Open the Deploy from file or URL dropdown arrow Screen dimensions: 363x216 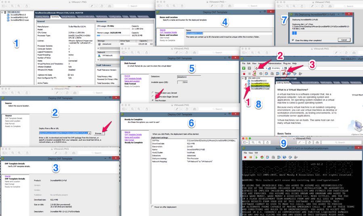tap(89, 133)
